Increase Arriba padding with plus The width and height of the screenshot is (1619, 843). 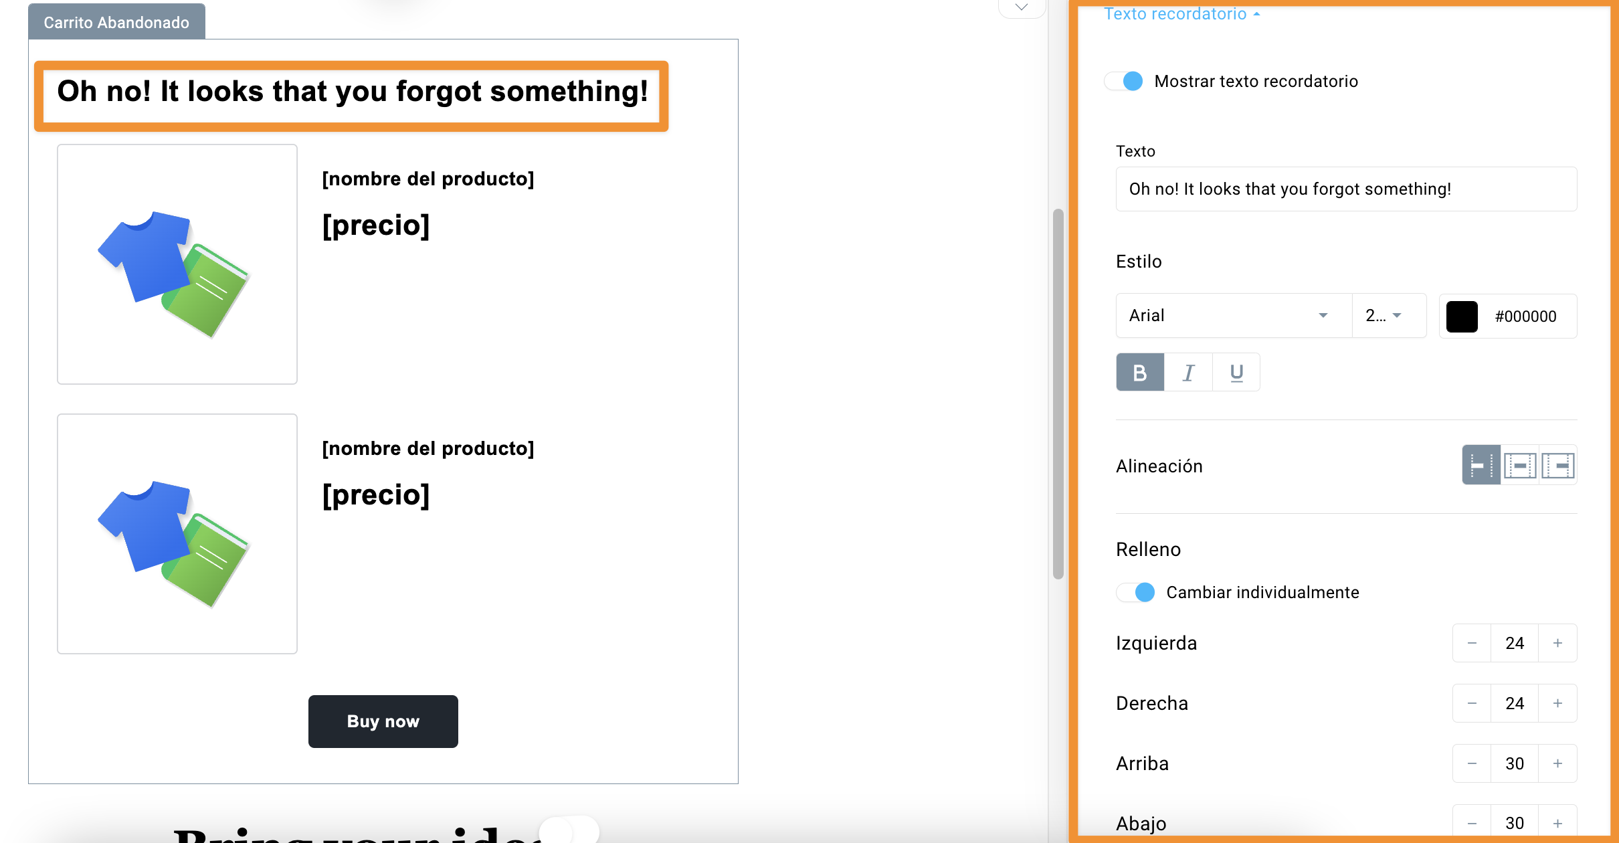tap(1557, 763)
